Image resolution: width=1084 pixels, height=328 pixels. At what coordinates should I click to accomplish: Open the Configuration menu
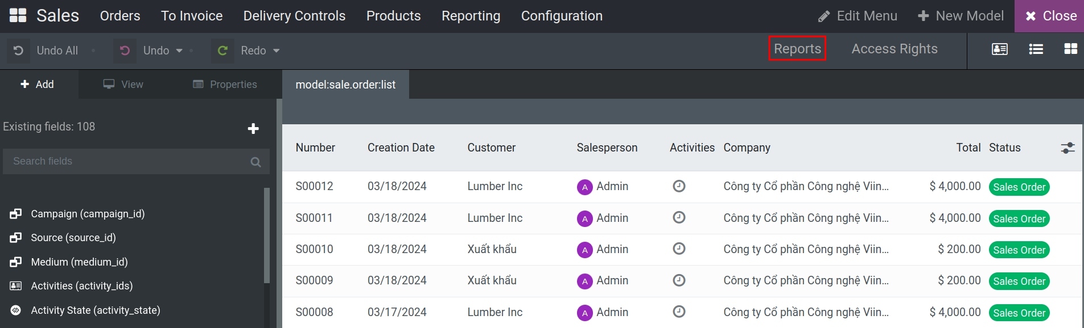tap(562, 16)
